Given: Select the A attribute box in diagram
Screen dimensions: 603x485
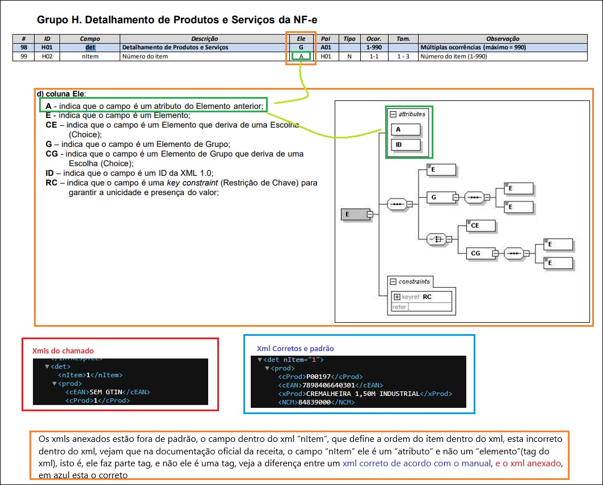Looking at the screenshot, I should point(406,130).
